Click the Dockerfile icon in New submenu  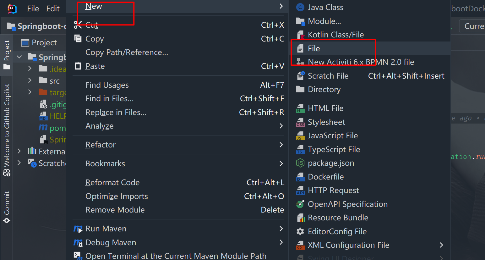[300, 177]
